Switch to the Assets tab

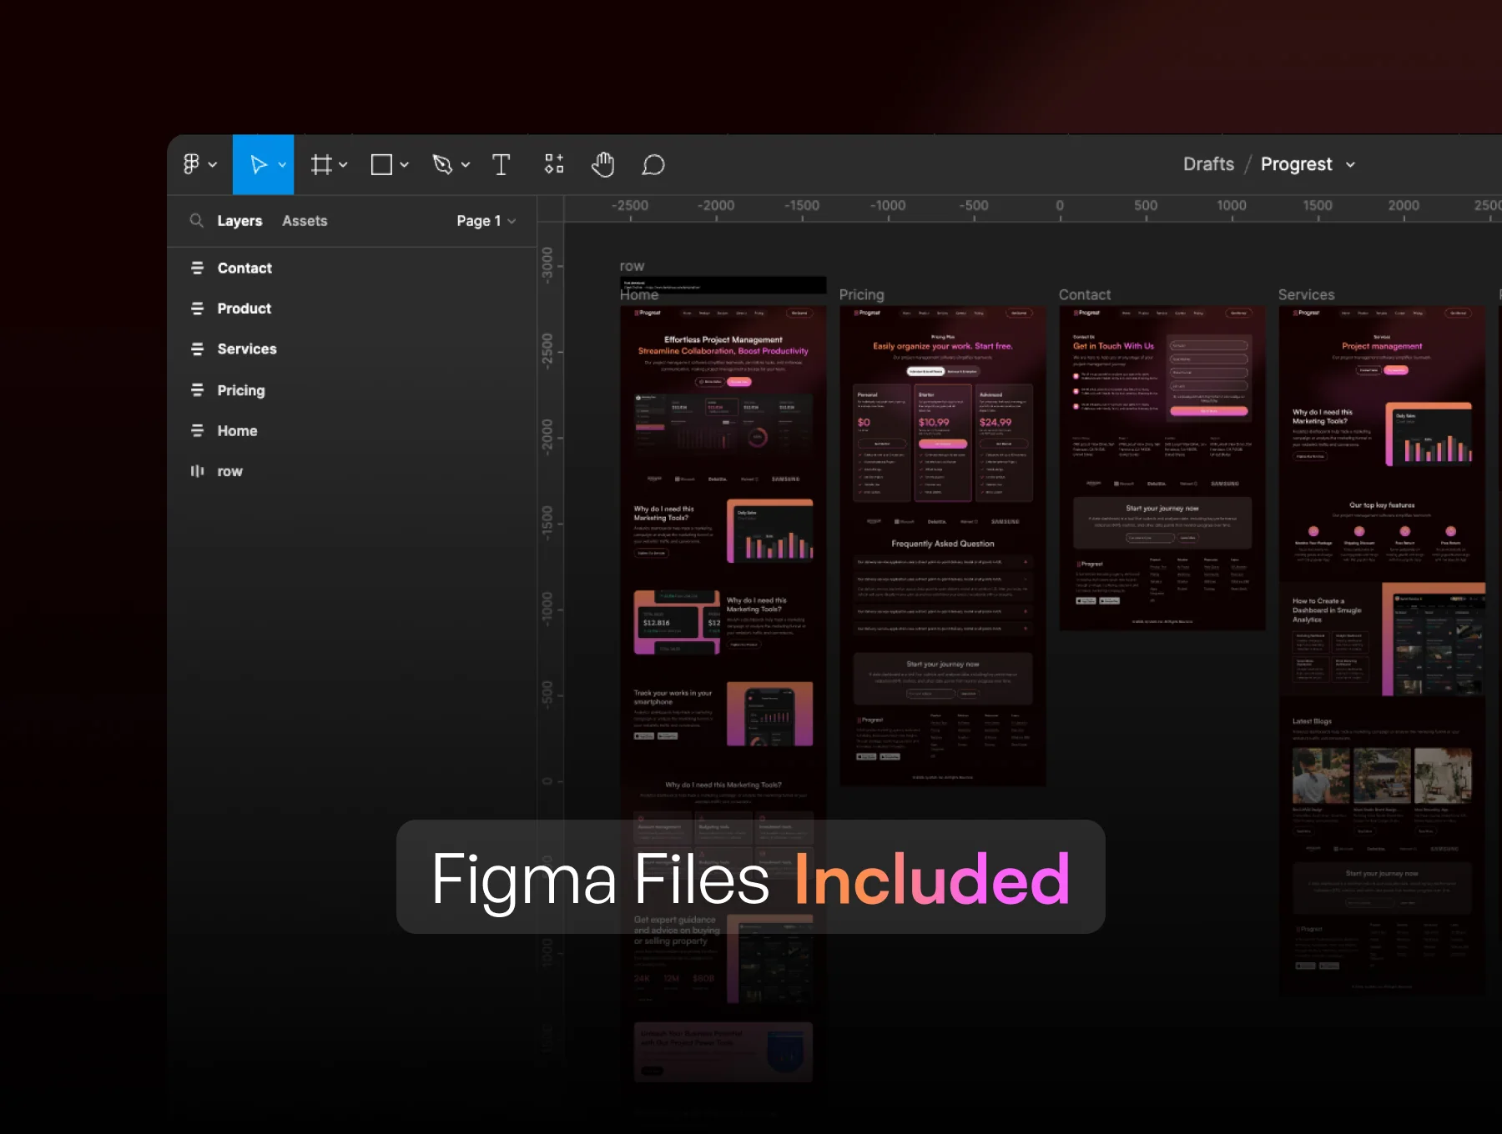pos(305,221)
